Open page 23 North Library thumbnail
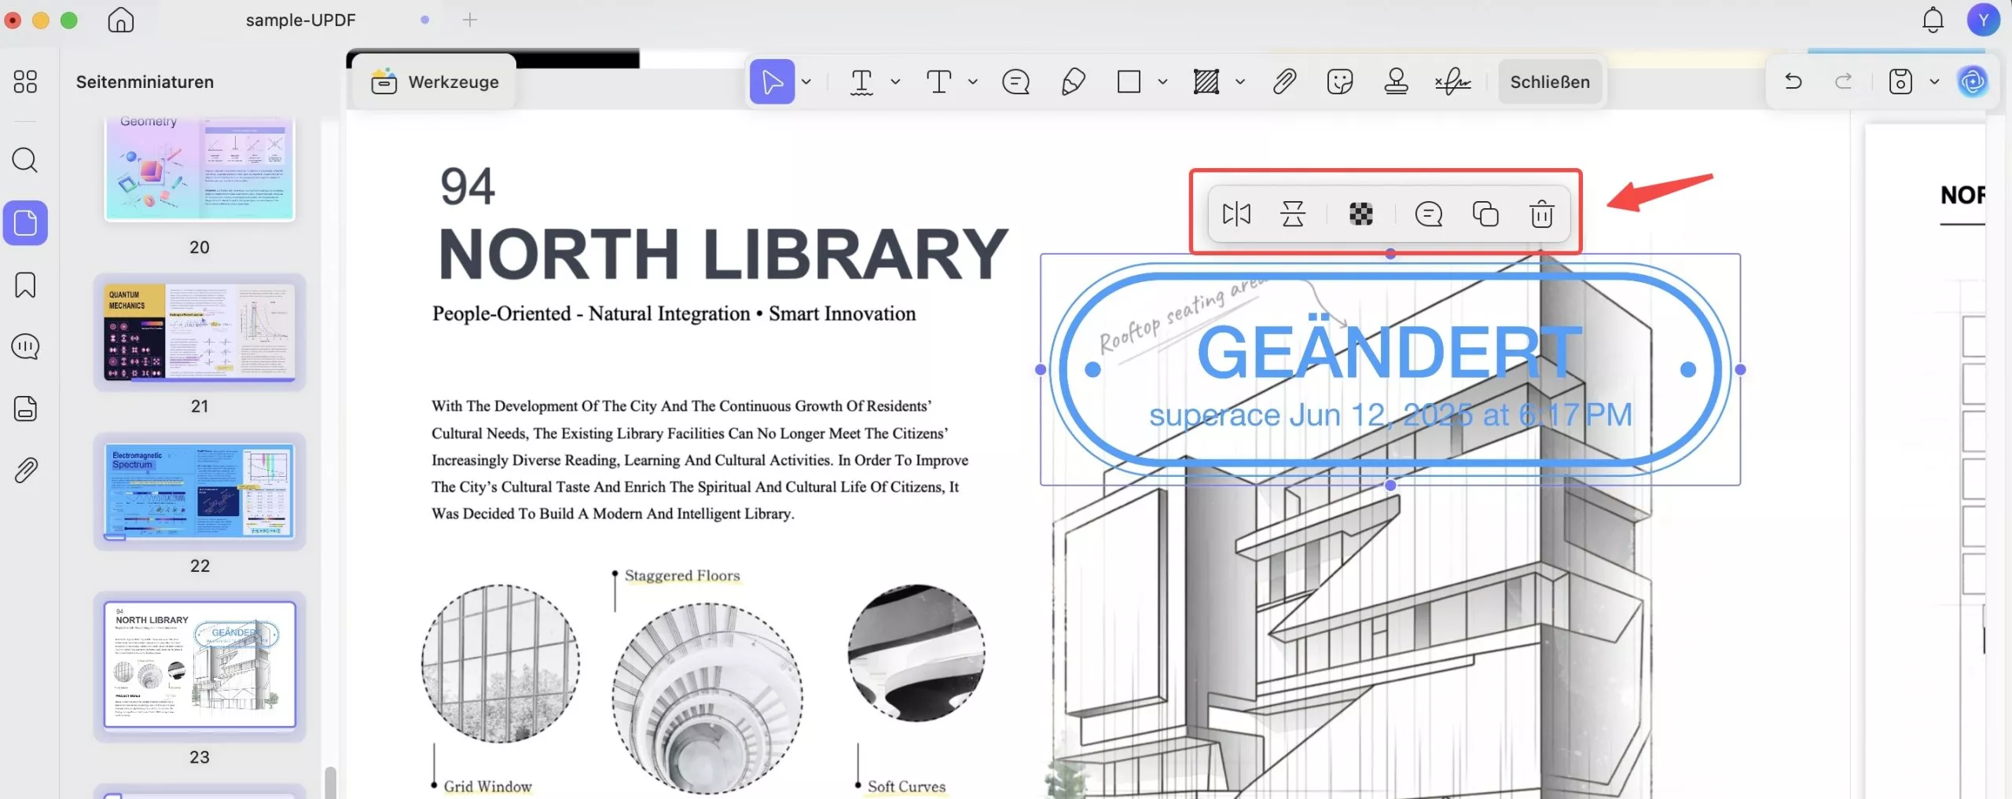2012x799 pixels. click(x=200, y=665)
